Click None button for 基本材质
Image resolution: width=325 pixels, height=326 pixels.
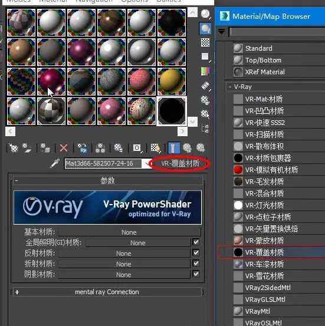click(130, 232)
